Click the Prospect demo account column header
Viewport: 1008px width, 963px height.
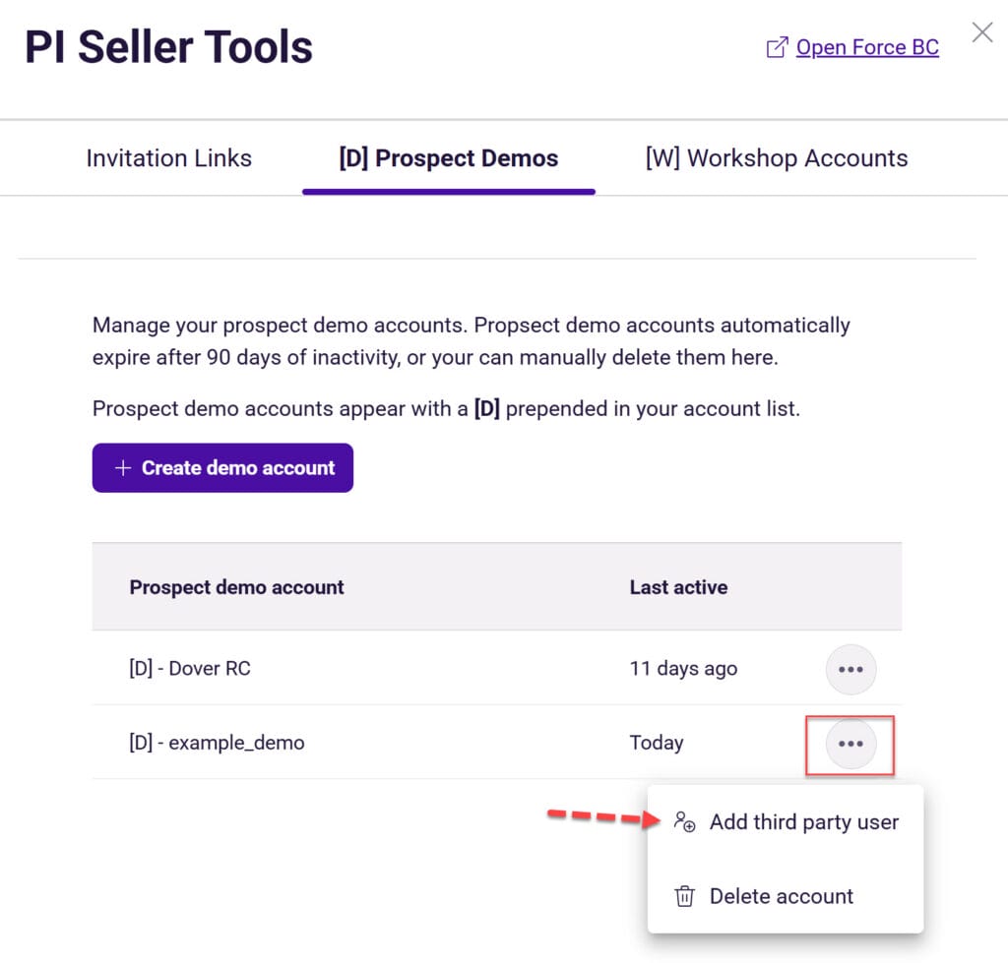tap(236, 587)
